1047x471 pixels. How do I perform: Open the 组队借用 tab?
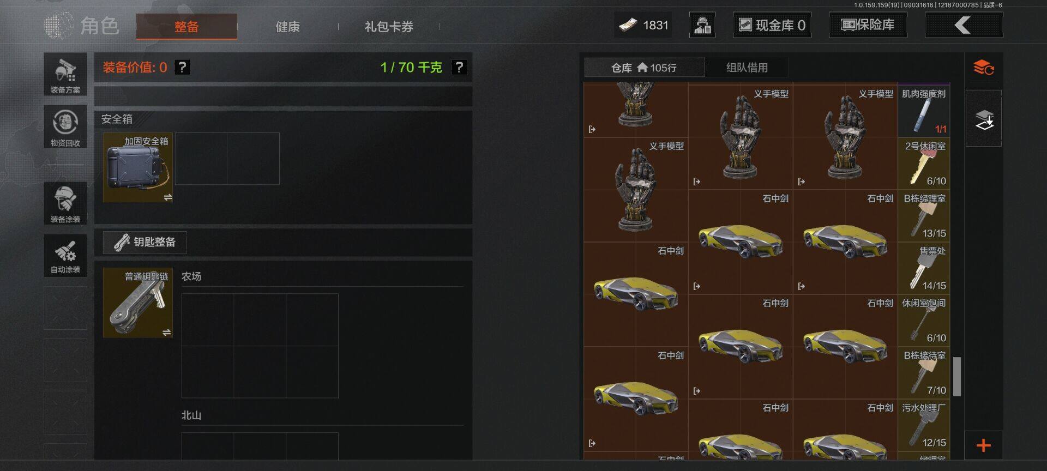(x=747, y=68)
